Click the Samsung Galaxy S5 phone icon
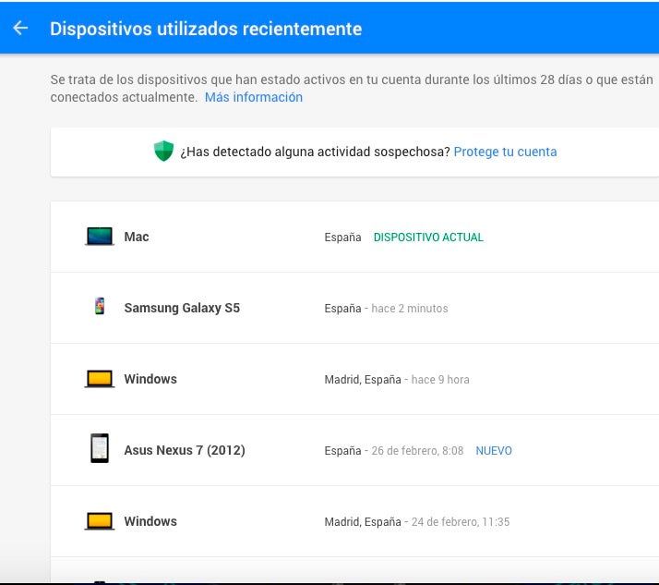The height and width of the screenshot is (585, 659). (100, 307)
